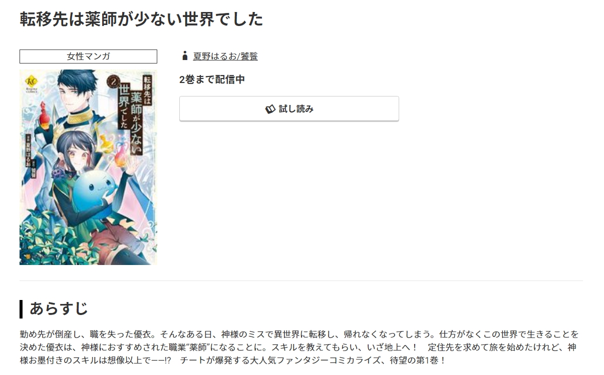Click the page title 転移先は薬師が少ない世界でした
This screenshot has height=375, width=604.
[x=141, y=19]
